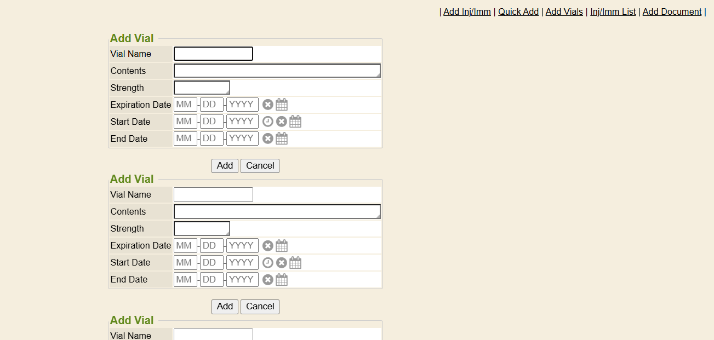
Task: Clear the second vial's Expiration Date
Action: tap(267, 245)
